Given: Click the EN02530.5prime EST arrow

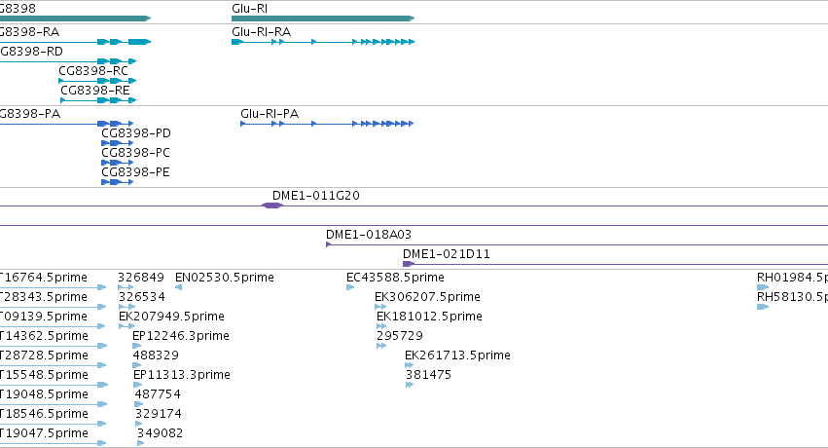Looking at the screenshot, I should pos(179,287).
